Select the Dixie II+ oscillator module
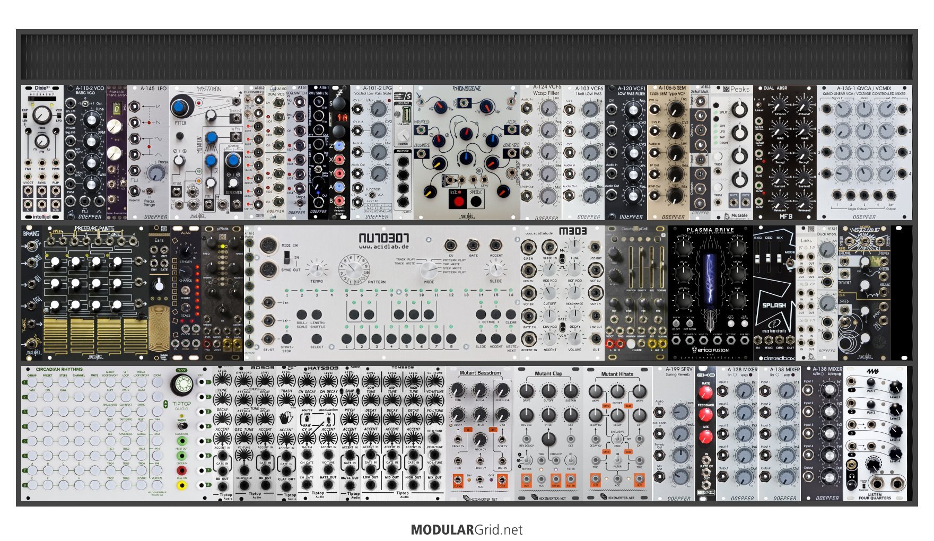This screenshot has width=934, height=541. pos(42,152)
